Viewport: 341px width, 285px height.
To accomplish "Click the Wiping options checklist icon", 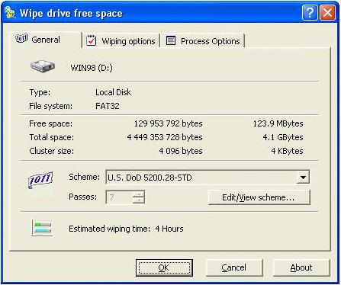I will 91,40.
